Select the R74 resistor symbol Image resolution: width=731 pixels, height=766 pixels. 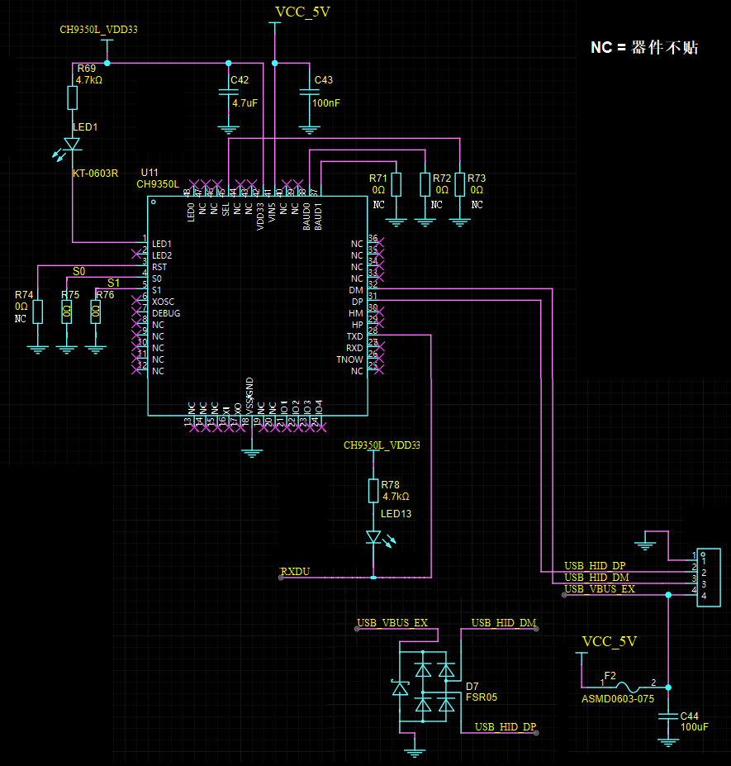coord(37,312)
